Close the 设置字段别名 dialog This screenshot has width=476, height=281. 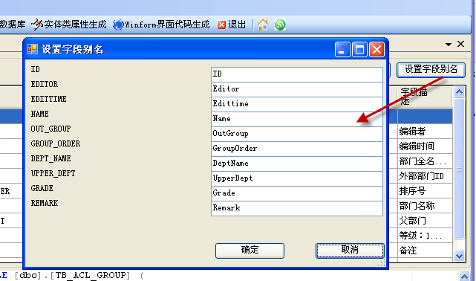tap(376, 49)
